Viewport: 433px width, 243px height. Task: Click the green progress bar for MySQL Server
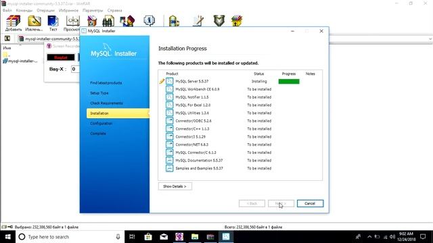click(289, 81)
